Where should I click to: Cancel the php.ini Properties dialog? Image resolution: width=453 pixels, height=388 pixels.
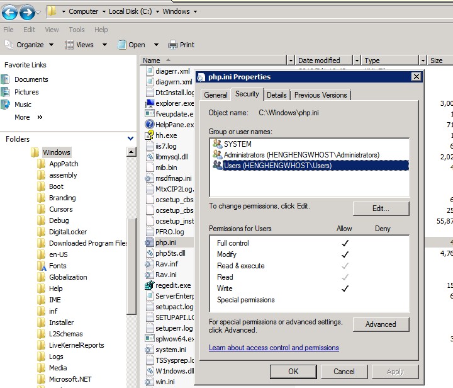coord(344,372)
